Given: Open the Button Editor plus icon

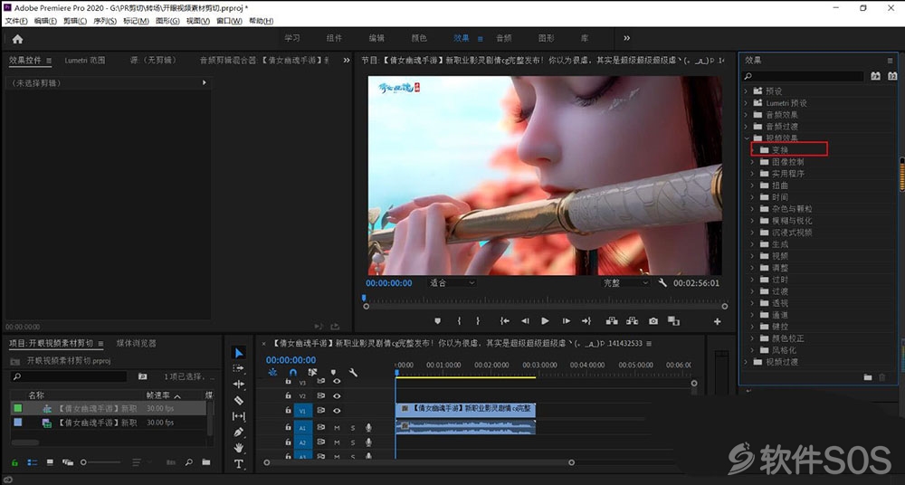Looking at the screenshot, I should 718,321.
